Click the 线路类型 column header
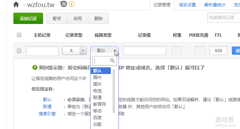The image size is (240, 129). 103,35
